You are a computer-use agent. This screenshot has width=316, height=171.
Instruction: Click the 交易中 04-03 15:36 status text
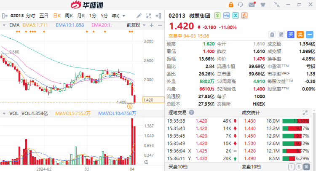[189, 36]
